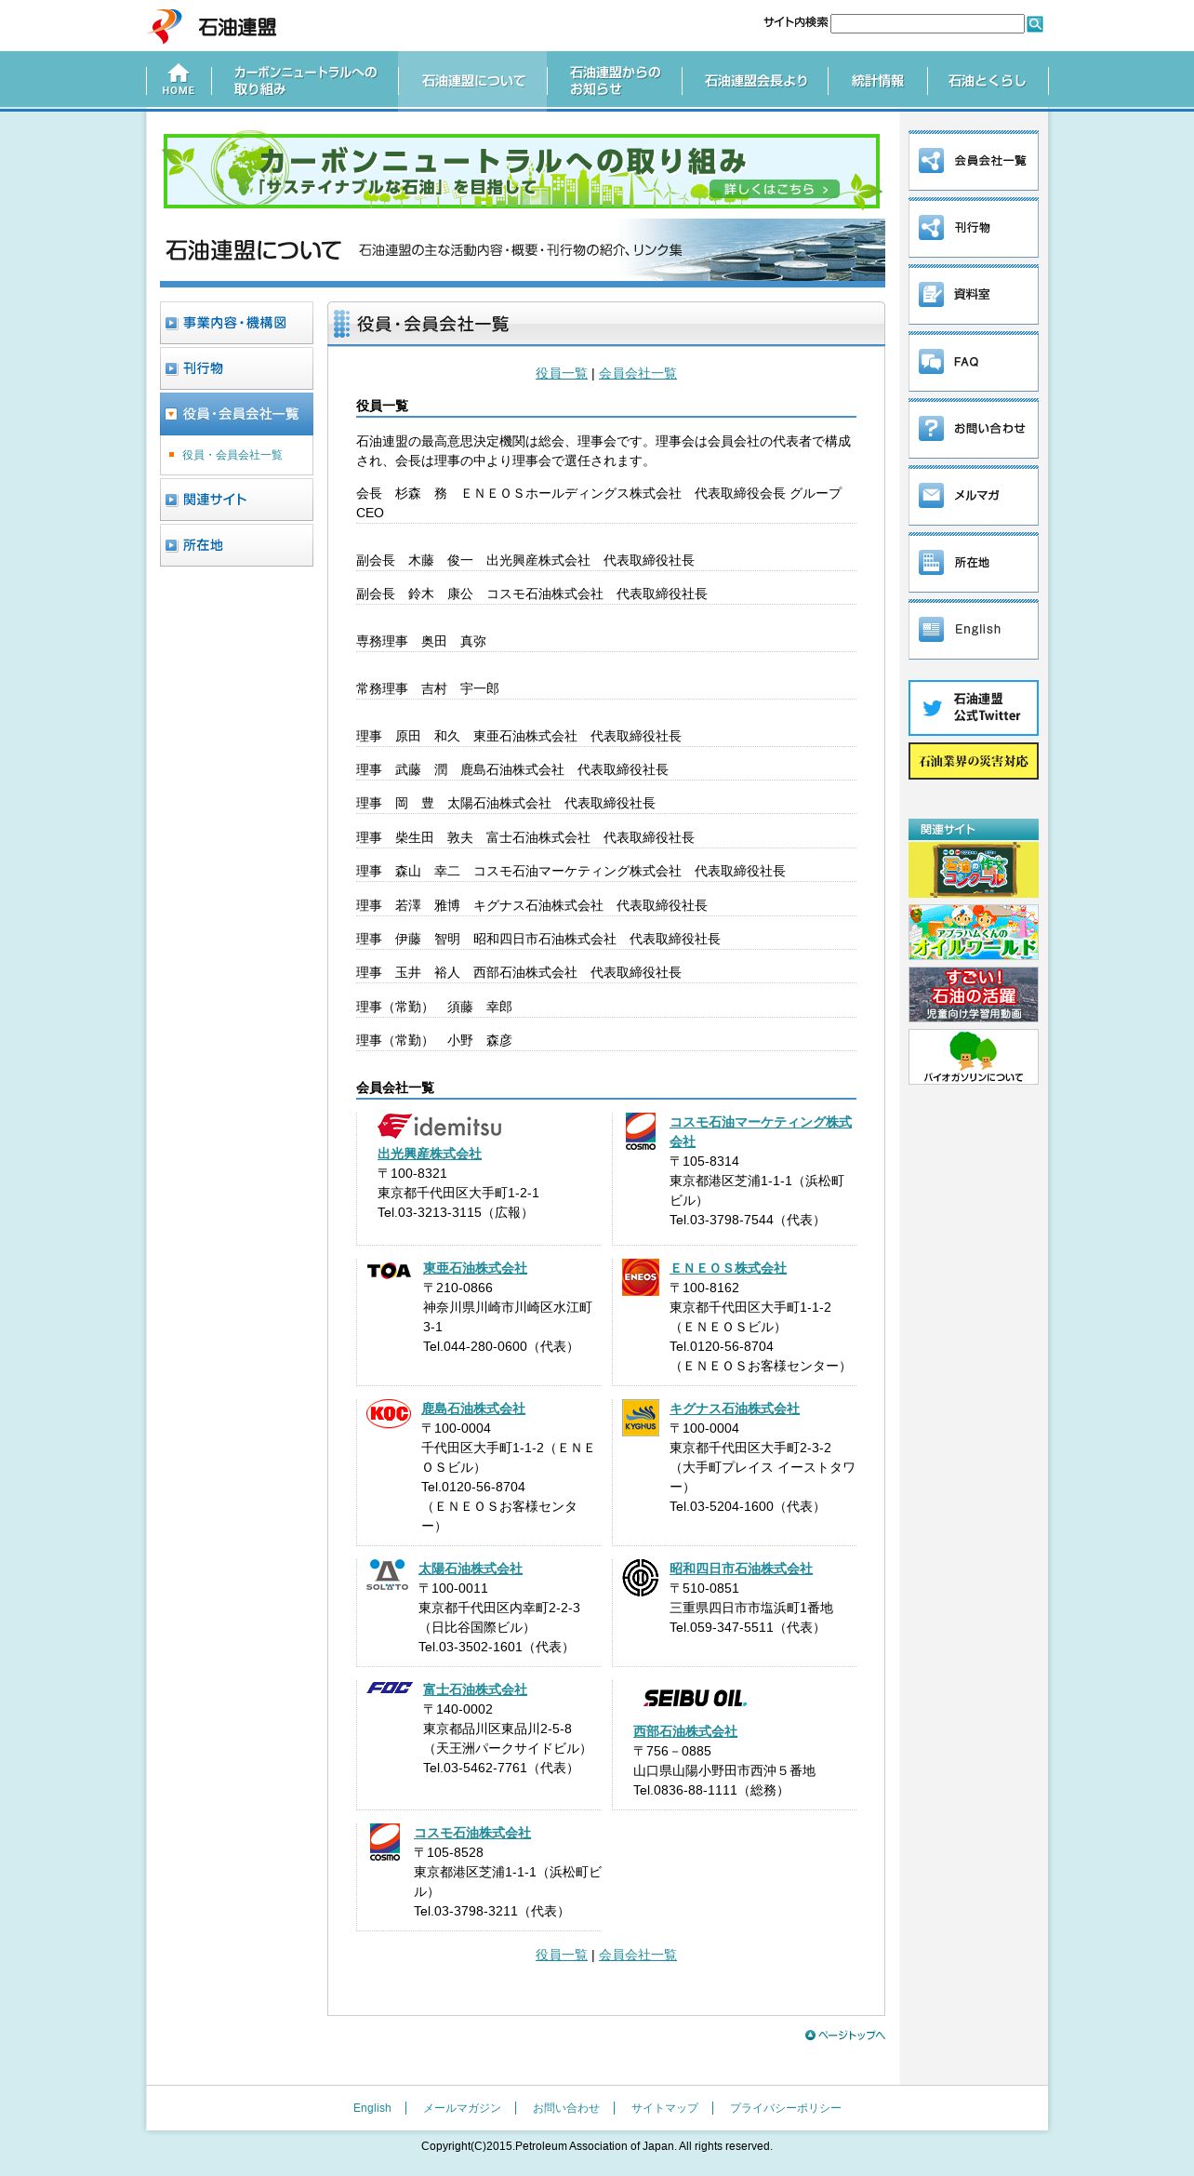Click カーボンニュートラル banner 詳しくはこちら button
Image resolution: width=1194 pixels, height=2176 pixels.
775,189
